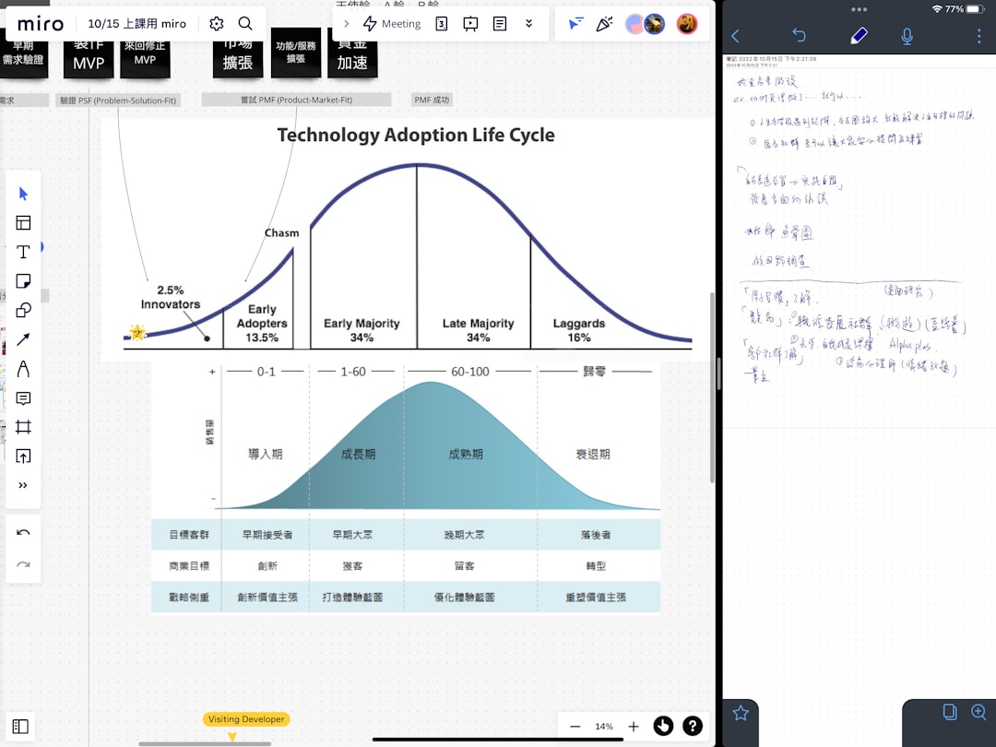Open pages icon in notes app
This screenshot has height=747, width=996.
(950, 712)
